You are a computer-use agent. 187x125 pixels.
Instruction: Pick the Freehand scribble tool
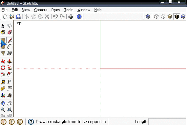pyautogui.click(x=10, y=53)
